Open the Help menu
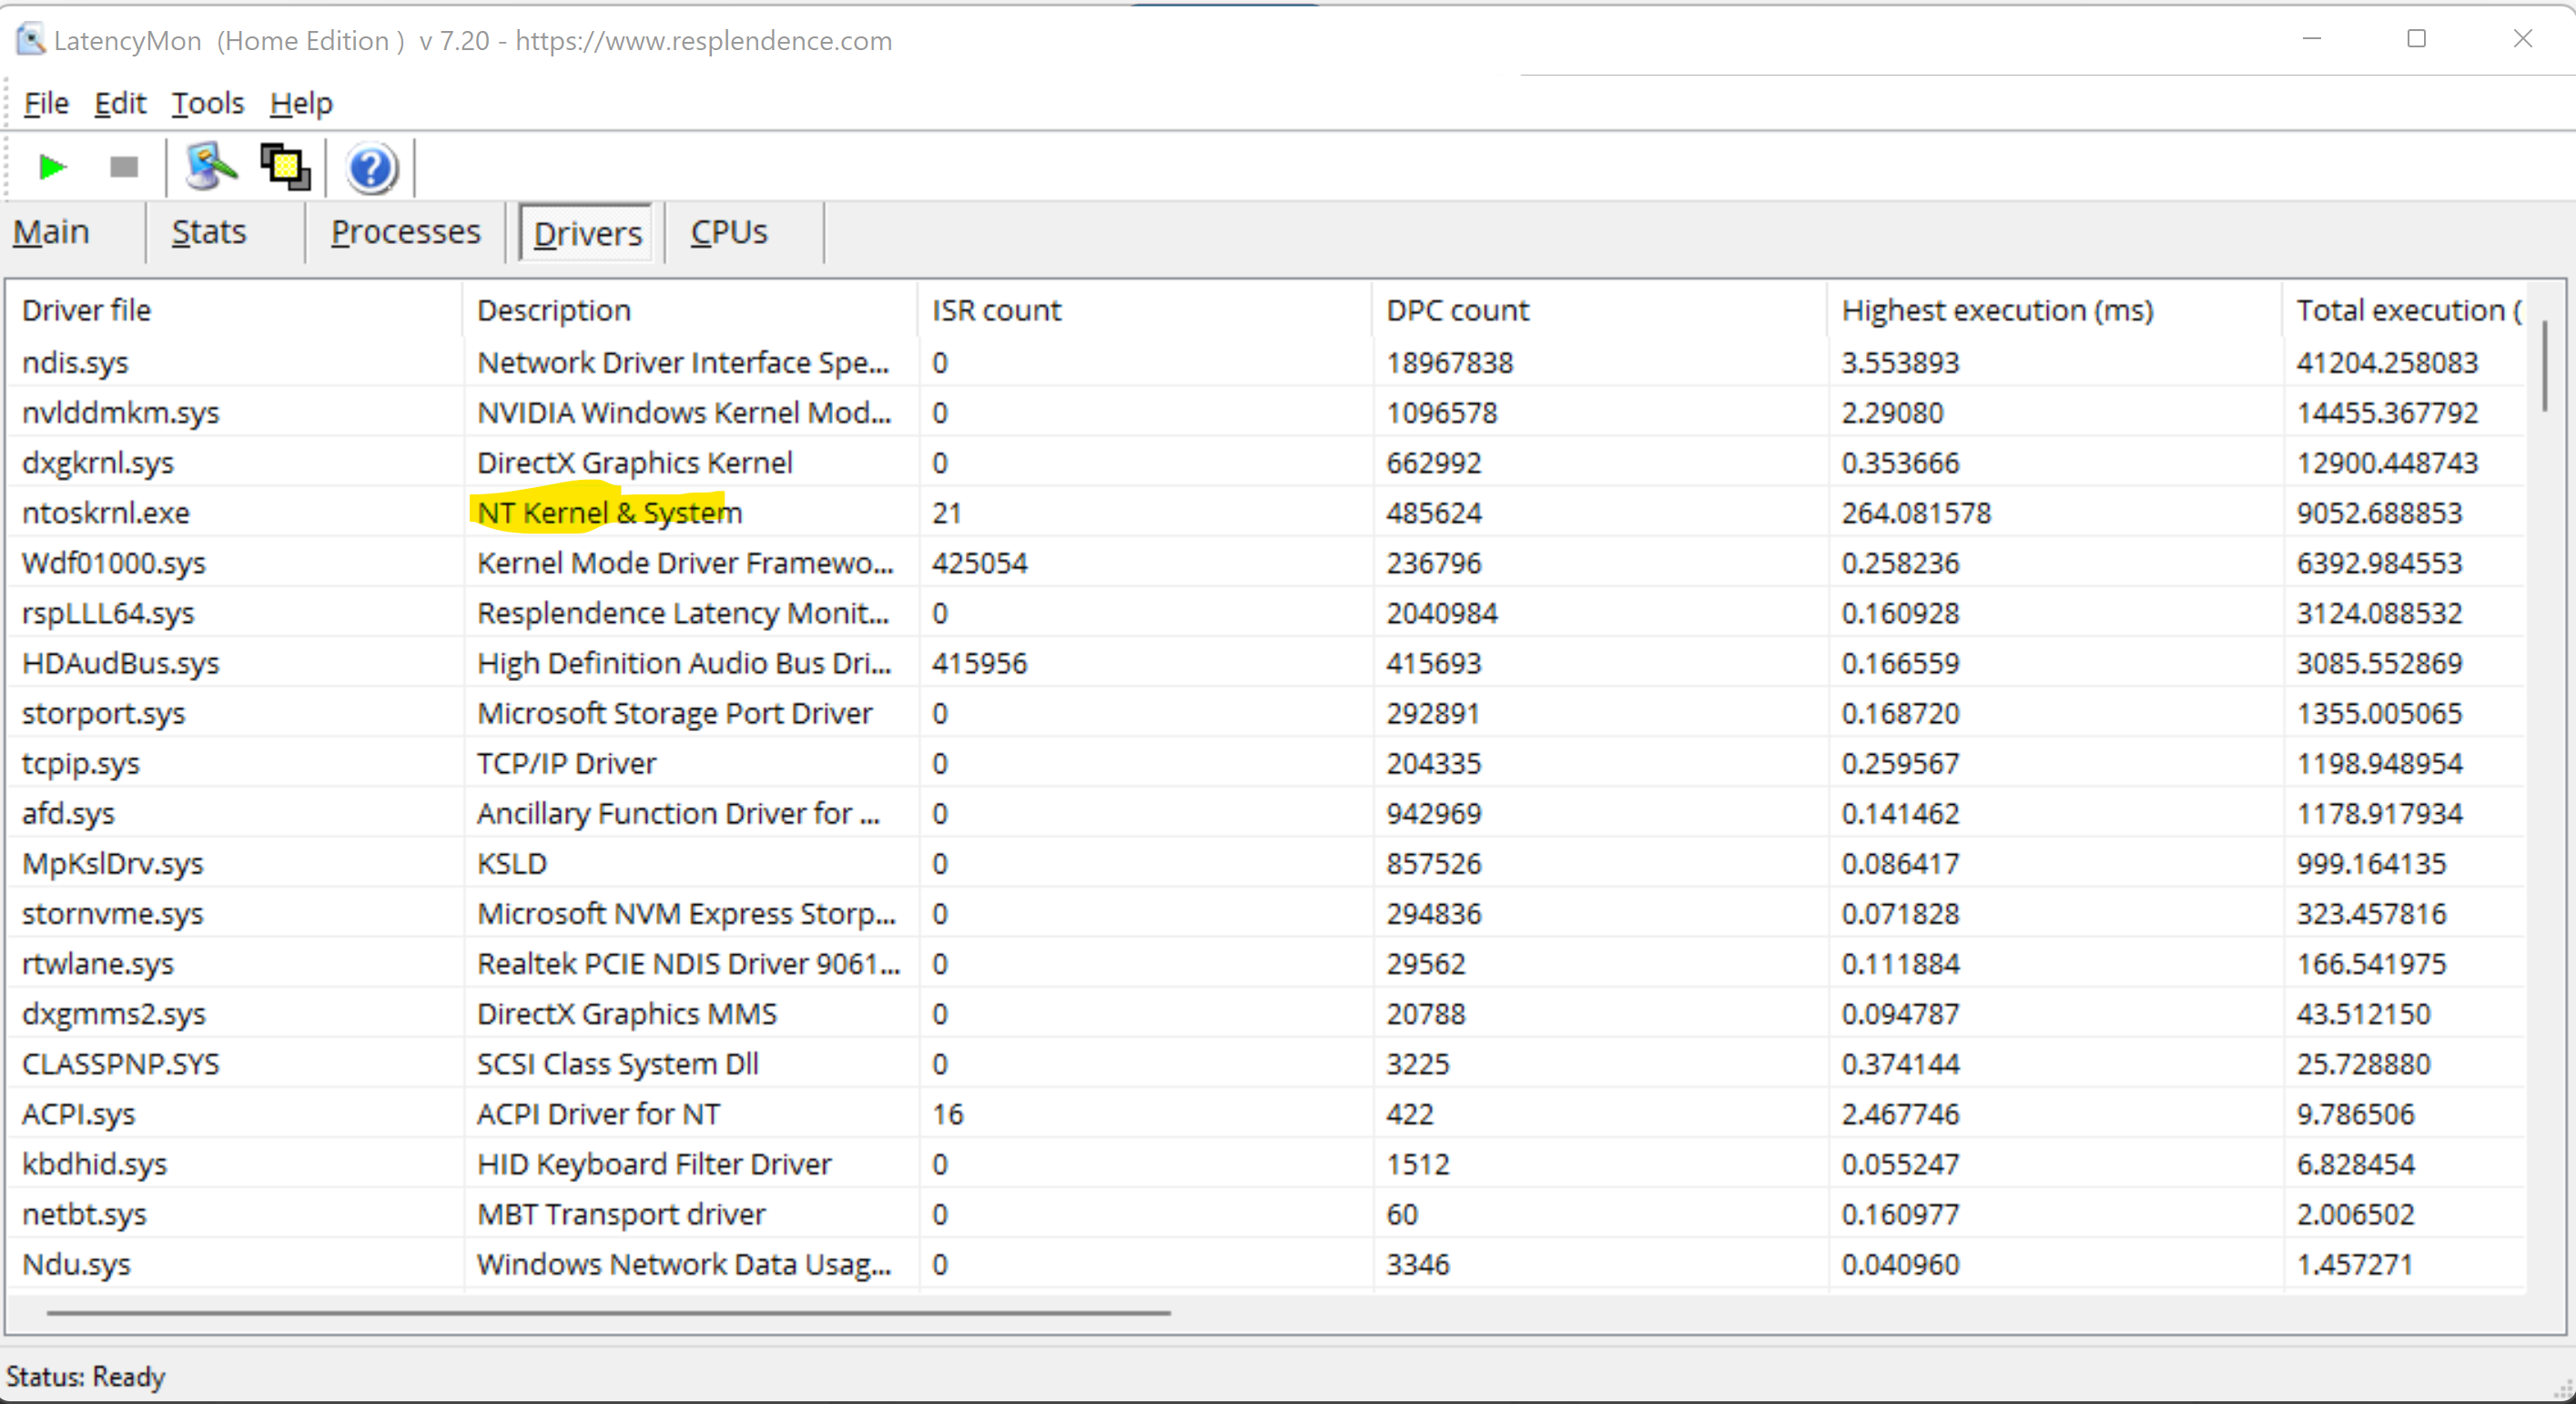This screenshot has height=1404, width=2576. [x=301, y=103]
